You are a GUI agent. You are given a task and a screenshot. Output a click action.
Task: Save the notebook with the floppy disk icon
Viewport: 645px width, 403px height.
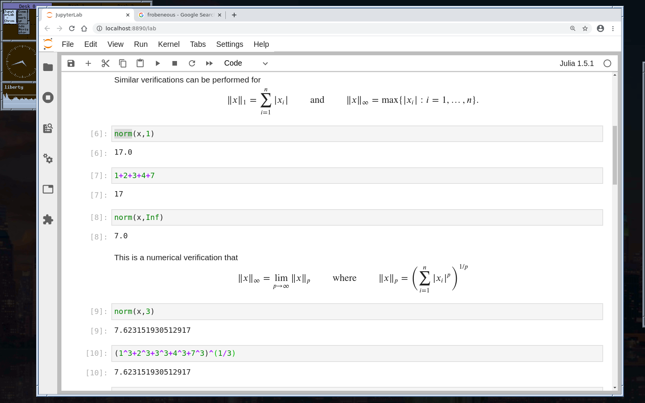tap(71, 63)
